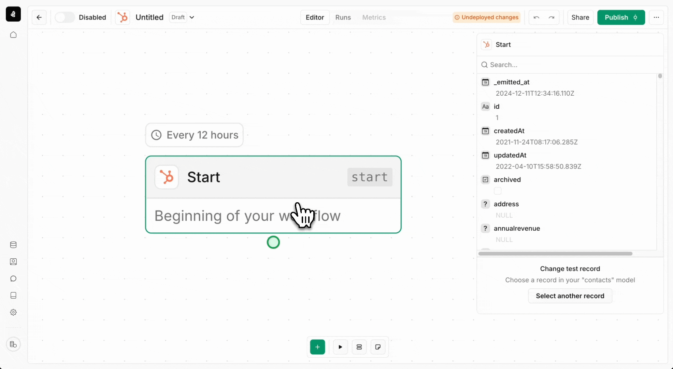Screen dimensions: 673x369
Task: Click the undo arrow icon
Action: click(536, 17)
